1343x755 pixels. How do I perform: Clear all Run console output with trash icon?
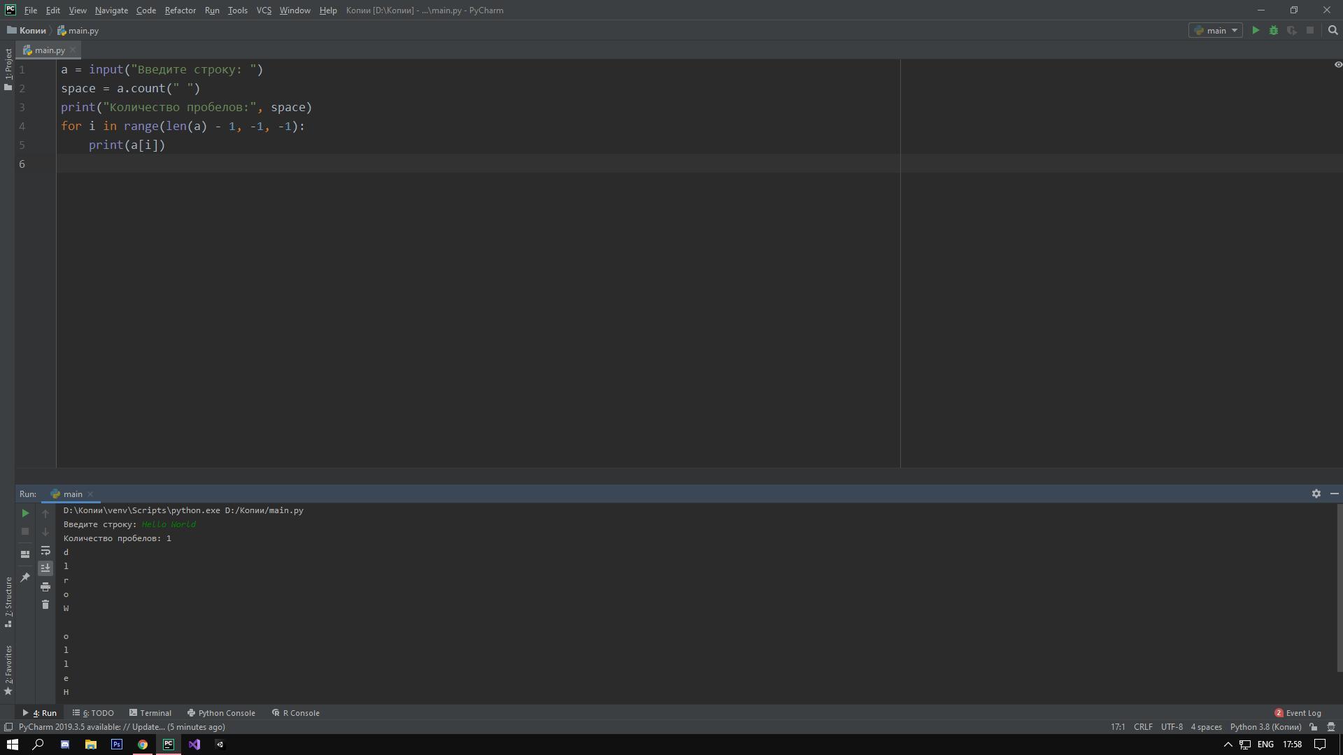click(x=45, y=605)
